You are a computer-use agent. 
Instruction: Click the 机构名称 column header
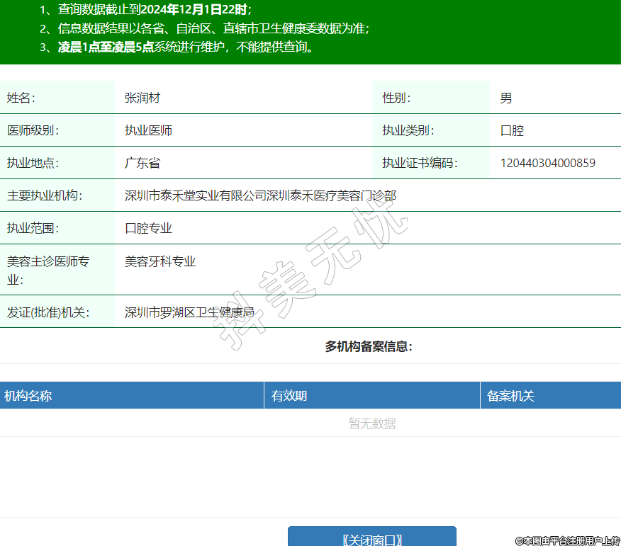(x=28, y=396)
